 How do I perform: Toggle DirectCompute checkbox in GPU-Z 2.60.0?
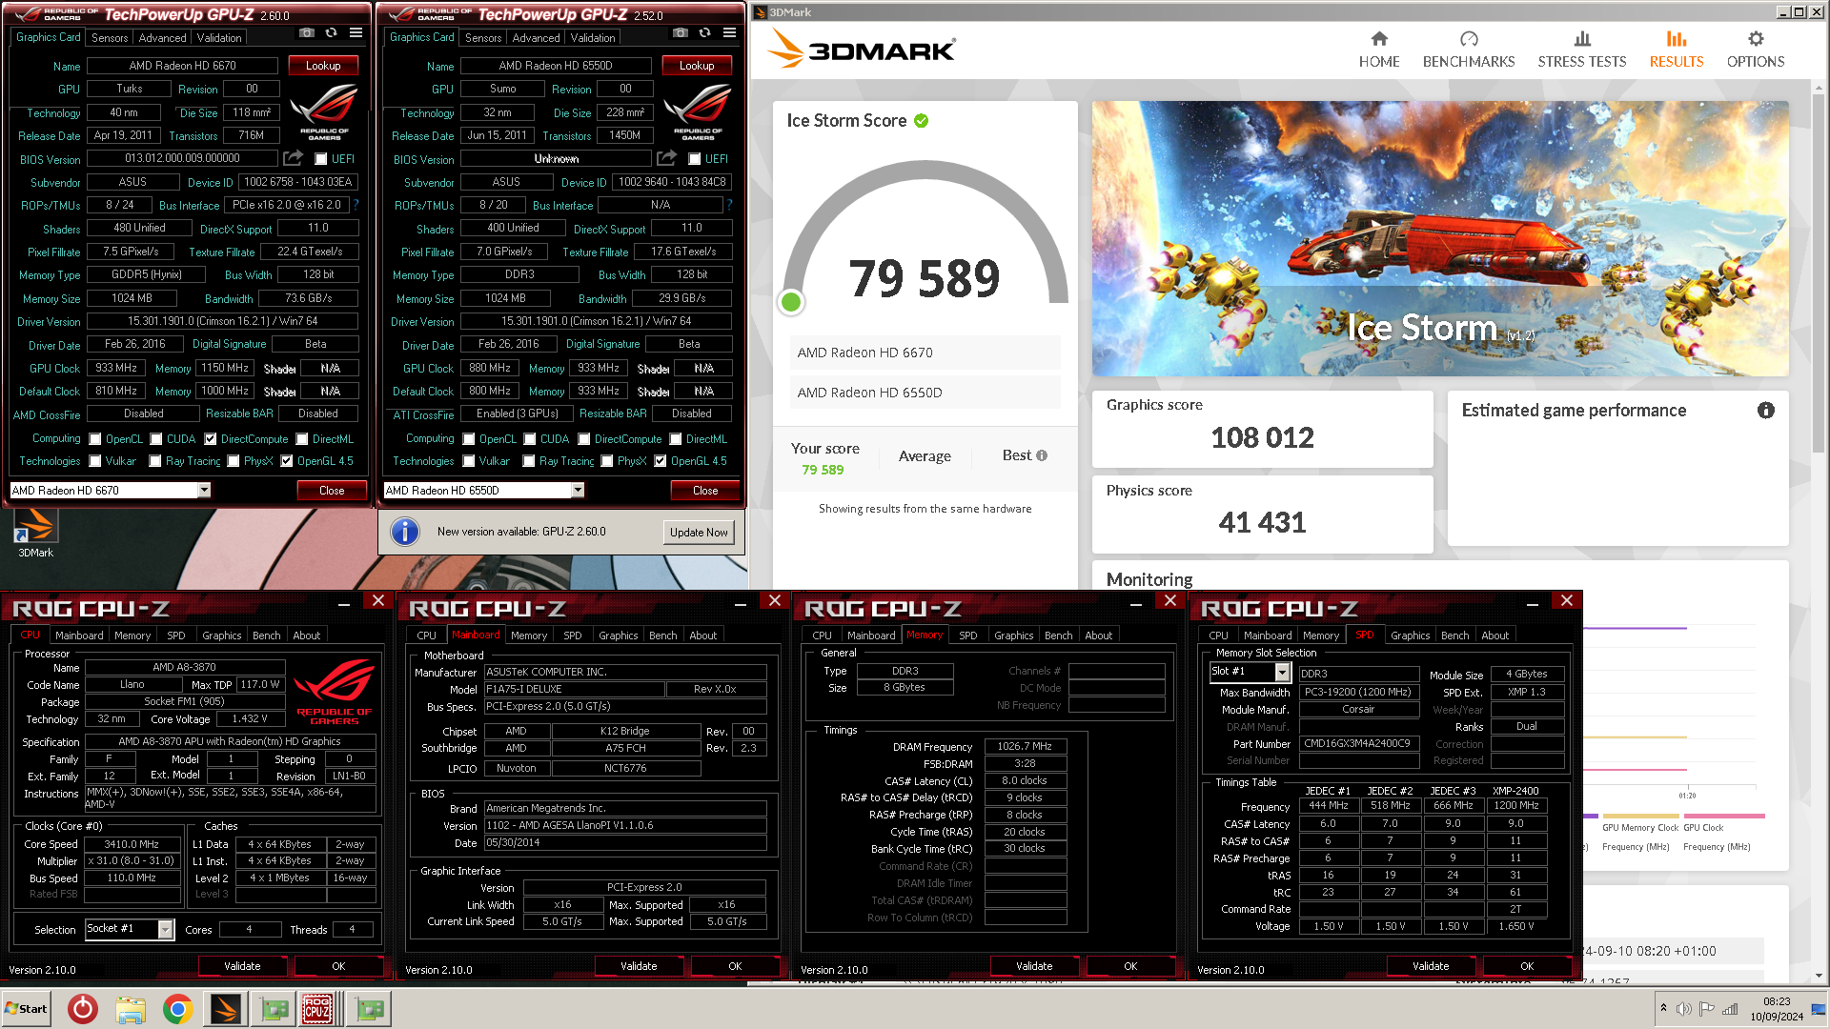coord(211,439)
